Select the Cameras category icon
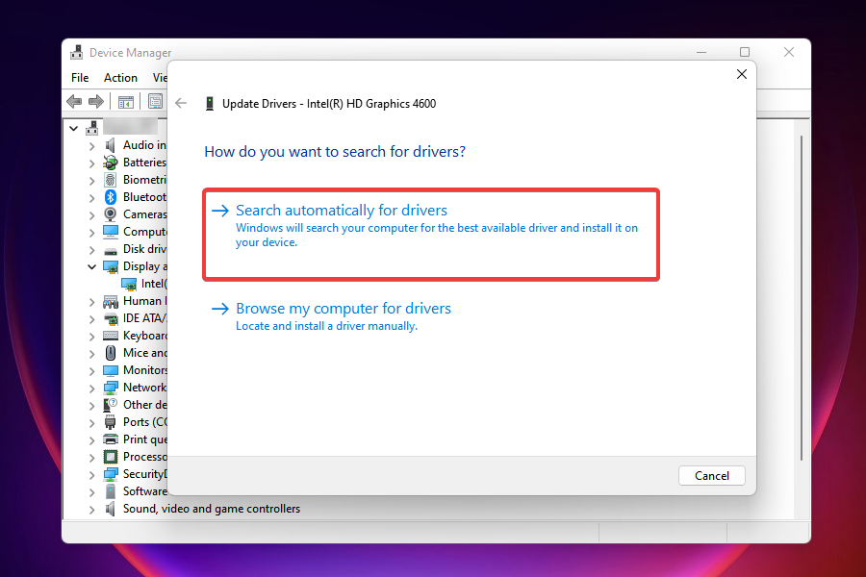The width and height of the screenshot is (866, 577). tap(111, 214)
